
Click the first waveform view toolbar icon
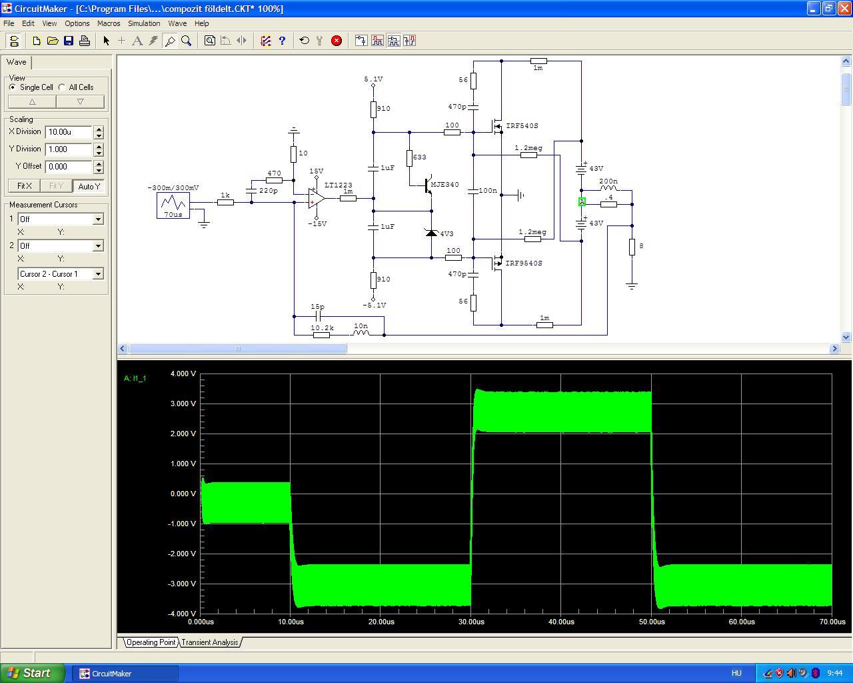[361, 41]
